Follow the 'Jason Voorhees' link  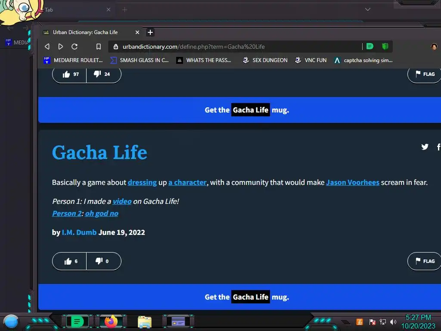(352, 182)
